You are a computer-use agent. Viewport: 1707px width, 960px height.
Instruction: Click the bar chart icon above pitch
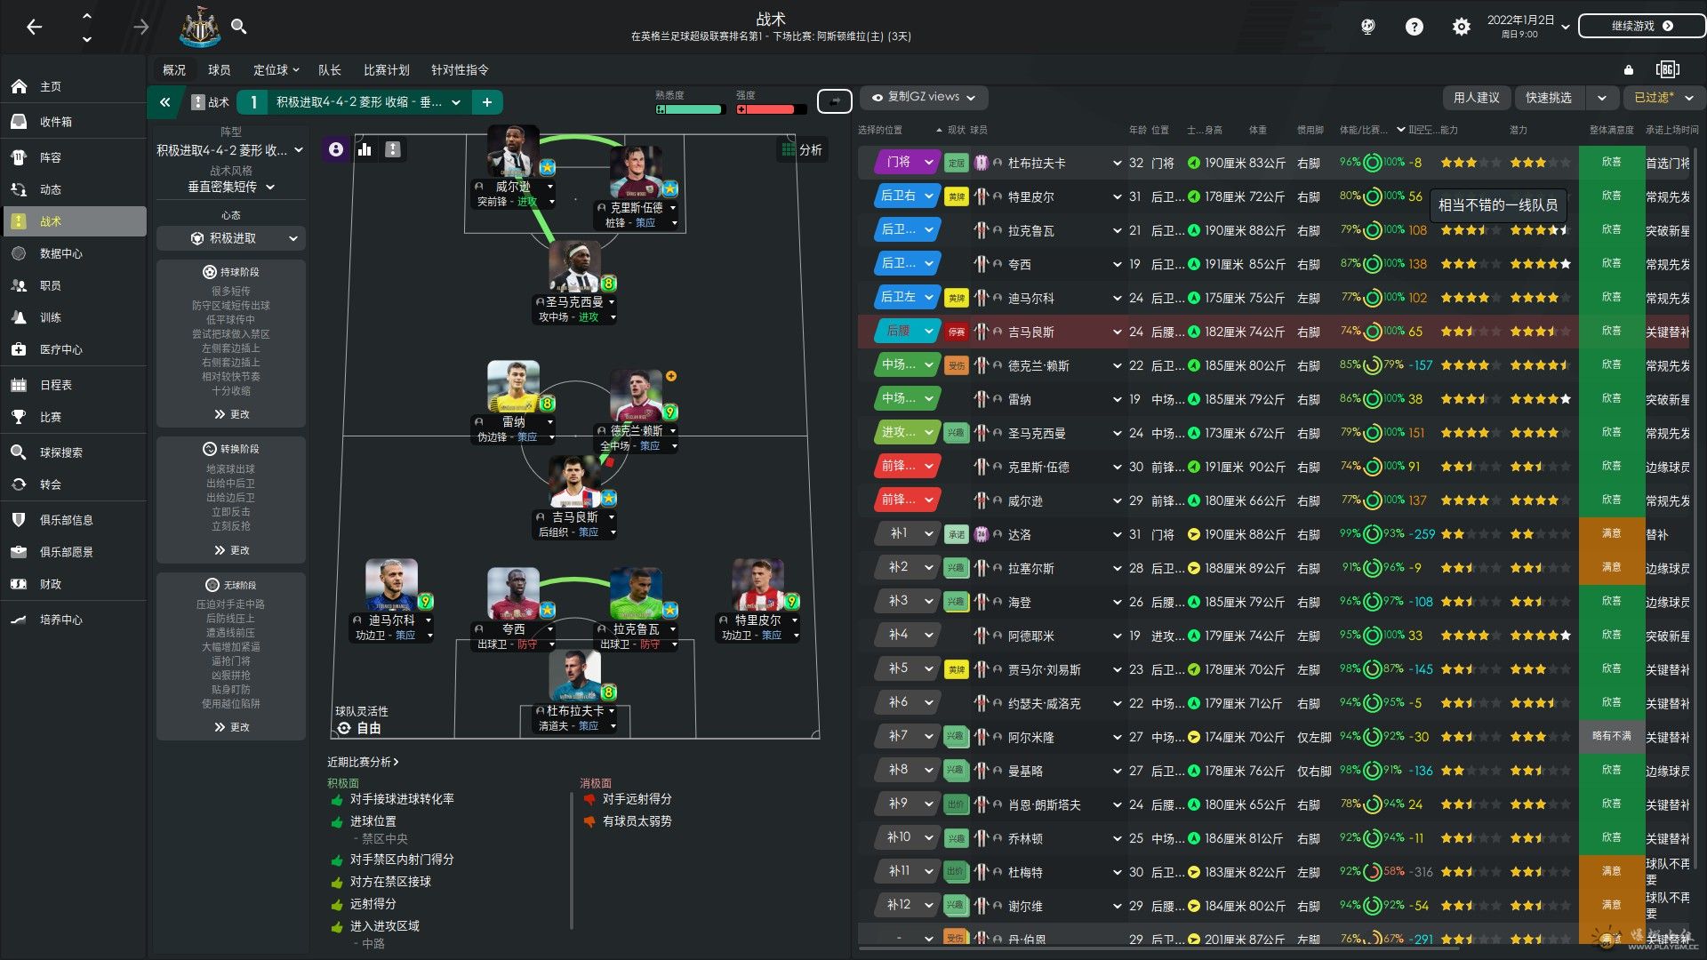[x=365, y=149]
